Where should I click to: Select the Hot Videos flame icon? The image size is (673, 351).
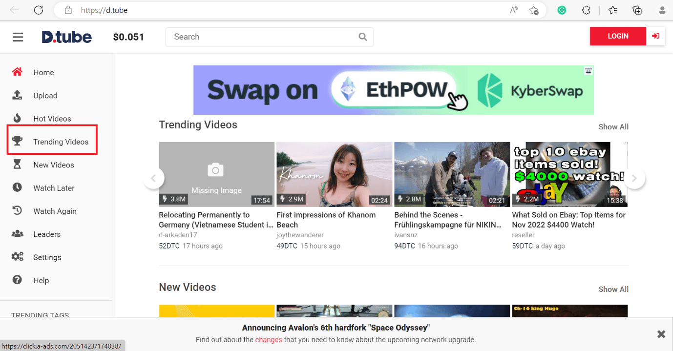(18, 118)
